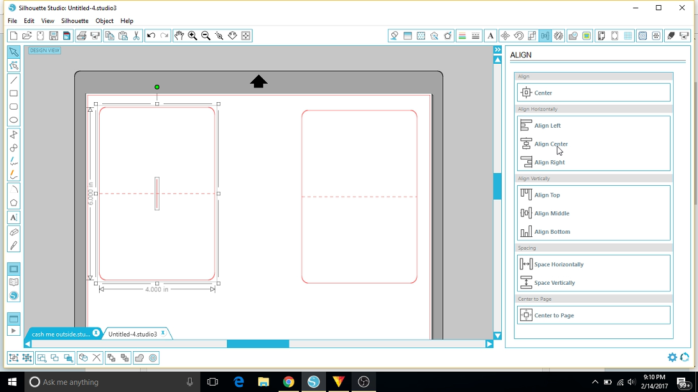Click the Center align button
The height and width of the screenshot is (392, 698).
point(593,93)
